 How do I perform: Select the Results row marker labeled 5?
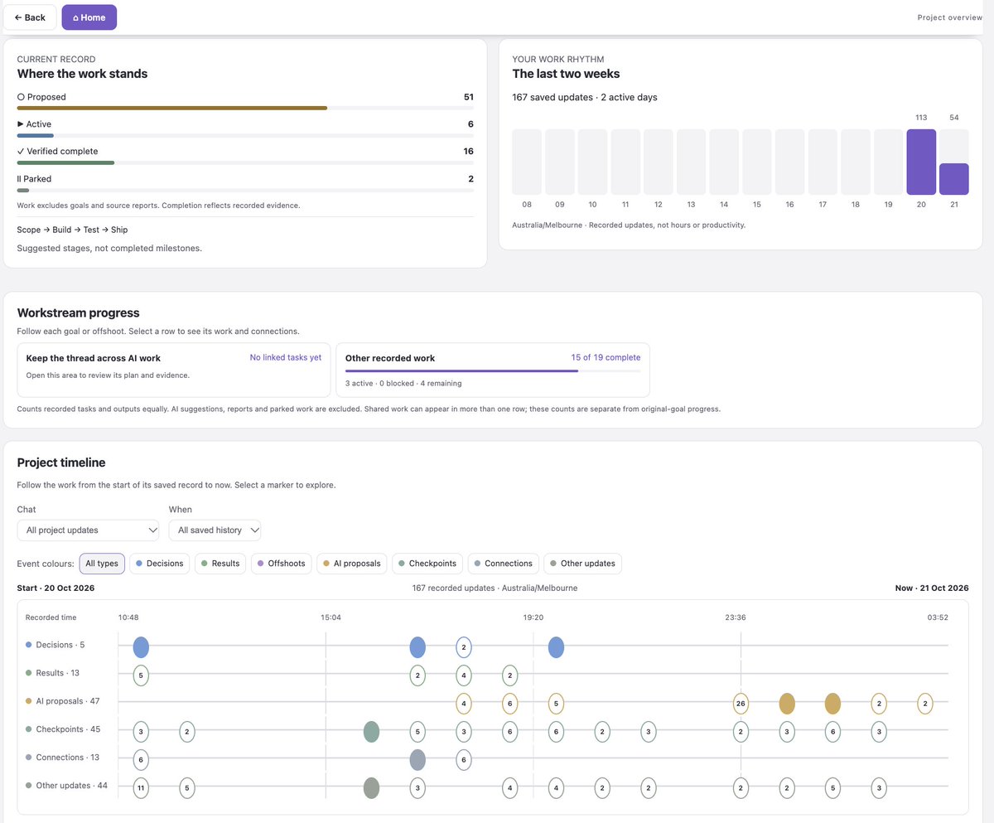[141, 675]
